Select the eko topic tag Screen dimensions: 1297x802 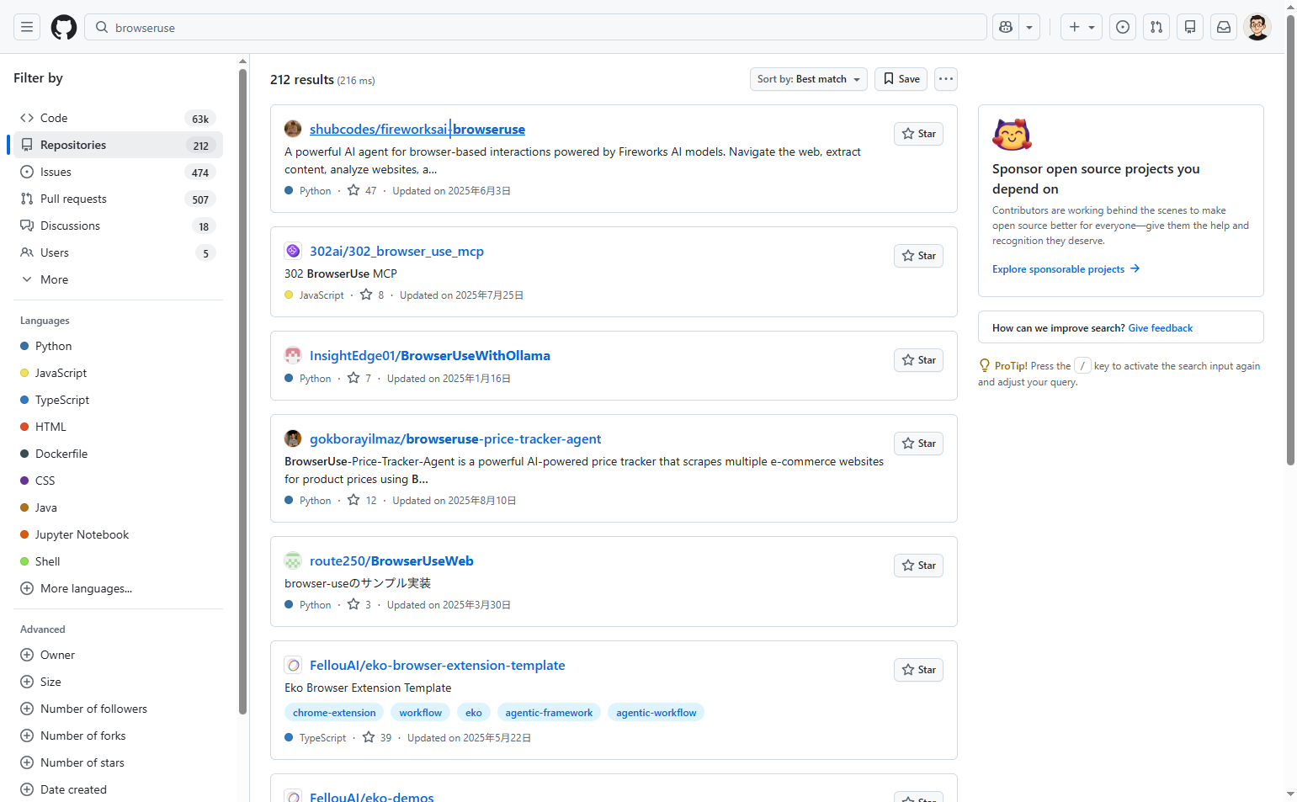[474, 713]
